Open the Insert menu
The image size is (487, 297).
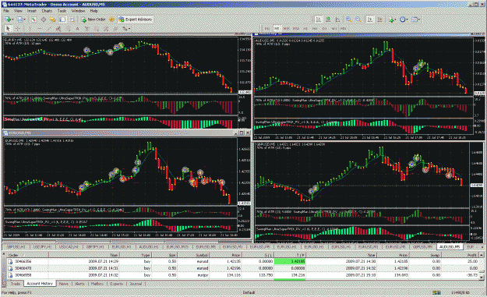32,11
